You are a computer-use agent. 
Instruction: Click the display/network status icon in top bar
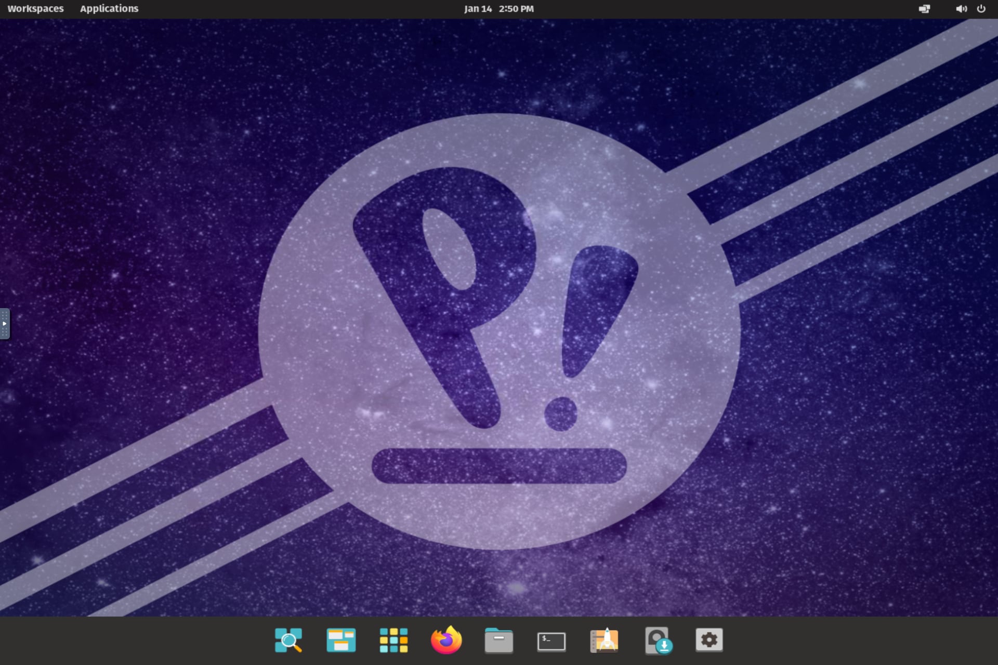924,9
